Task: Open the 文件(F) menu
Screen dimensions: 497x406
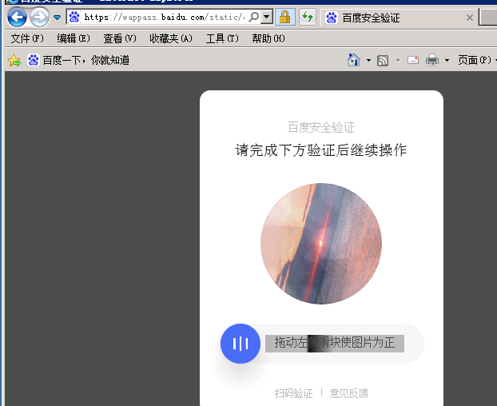Action: coord(27,38)
